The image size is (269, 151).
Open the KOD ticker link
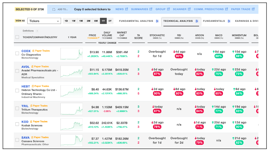[x=25, y=122]
